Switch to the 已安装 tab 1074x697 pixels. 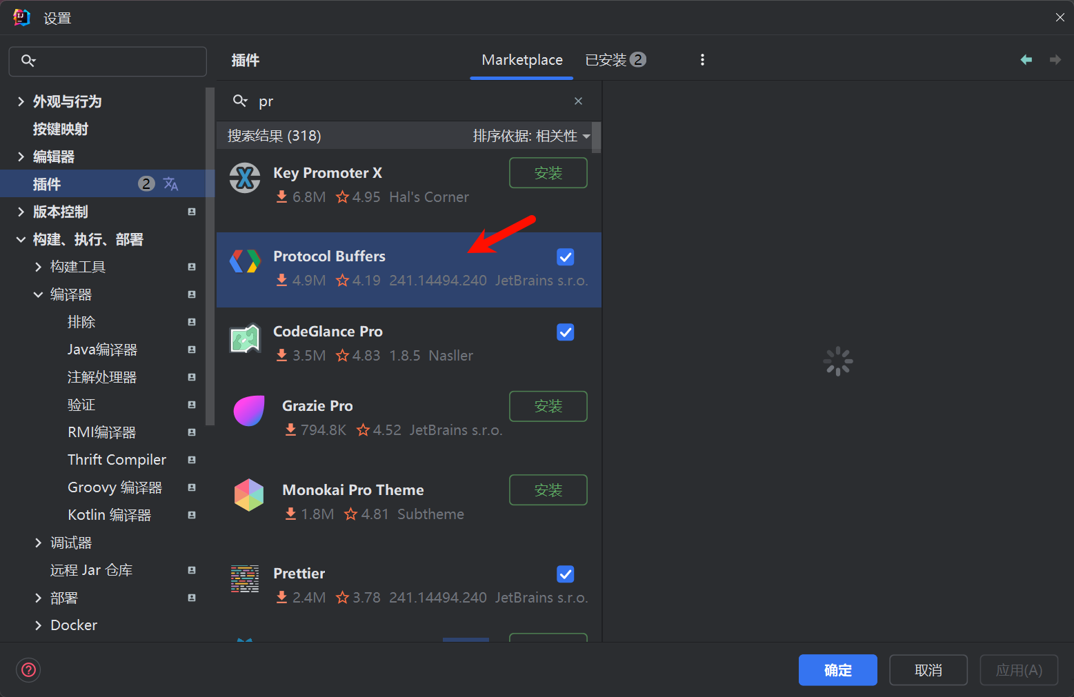point(615,60)
